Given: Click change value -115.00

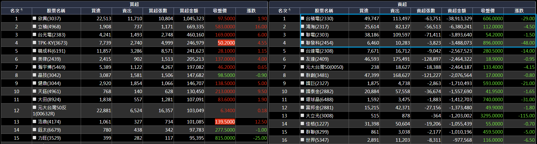Looking at the screenshot, I should point(526,116).
